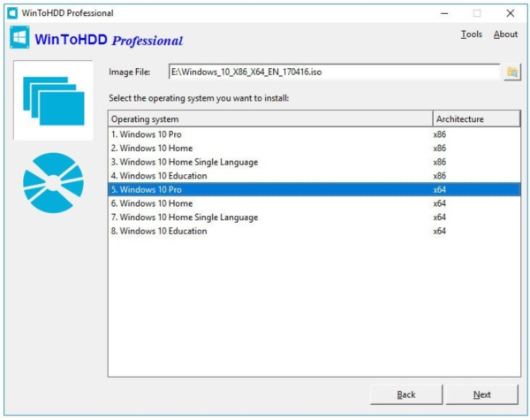530x420 pixels.
Task: Select row 6. Windows 10 Home
Action: coord(314,203)
